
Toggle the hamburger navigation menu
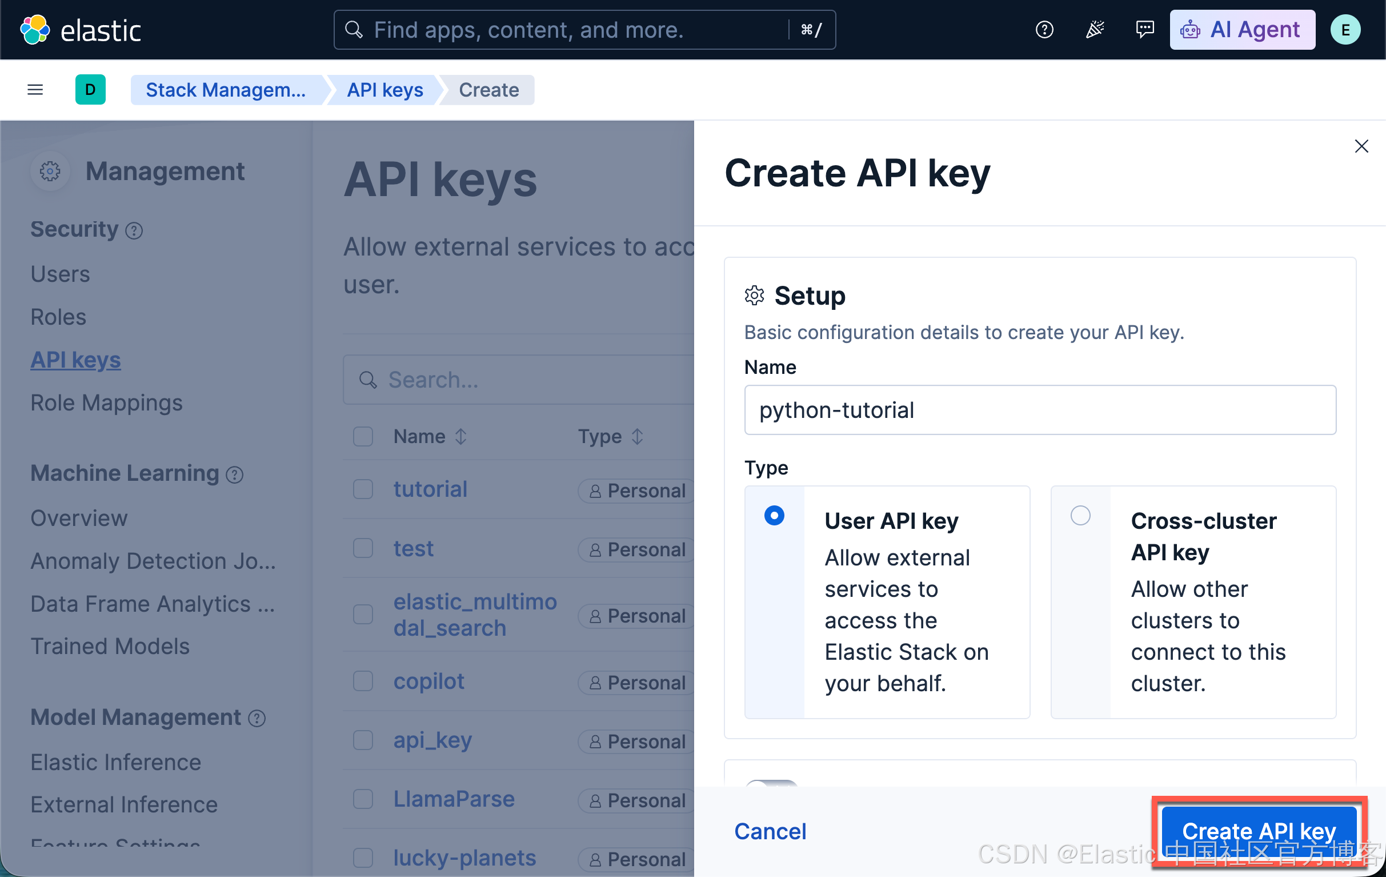(x=35, y=90)
